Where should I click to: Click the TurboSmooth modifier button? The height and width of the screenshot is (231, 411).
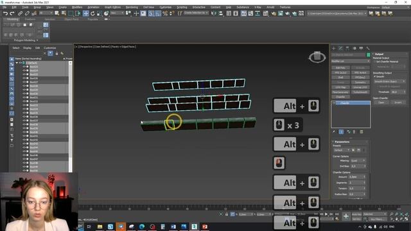[x=360, y=92]
